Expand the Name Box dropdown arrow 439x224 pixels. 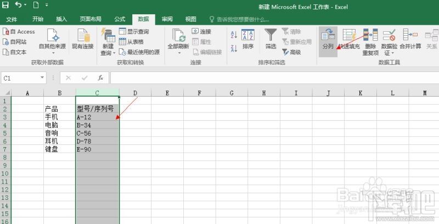pos(43,77)
